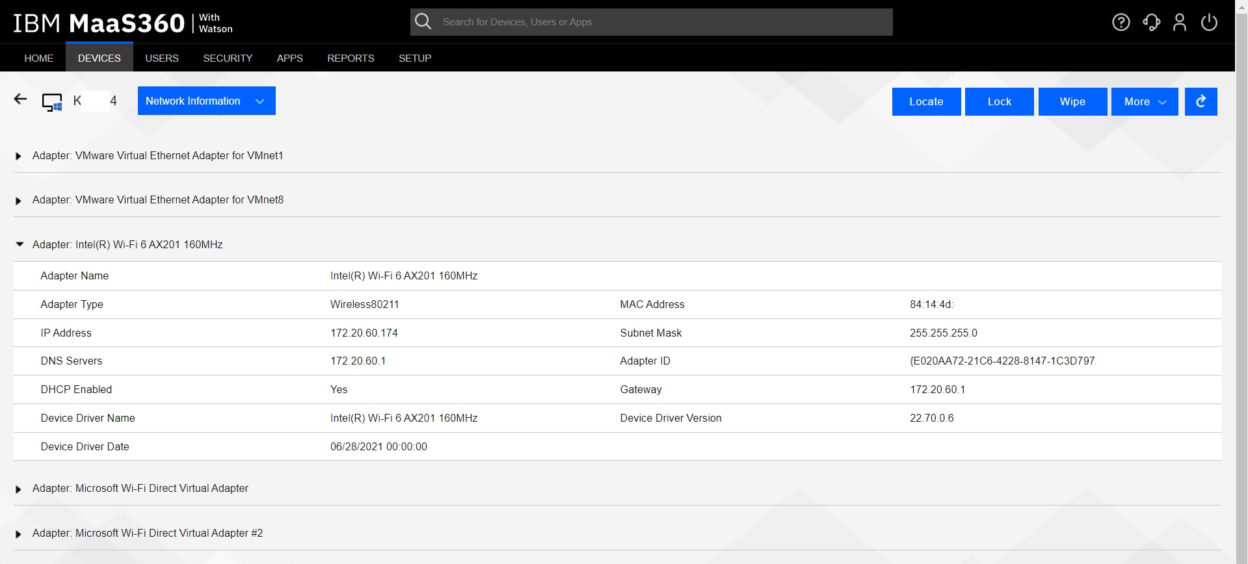Click the driver version 22.70.0.6

pyautogui.click(x=932, y=418)
